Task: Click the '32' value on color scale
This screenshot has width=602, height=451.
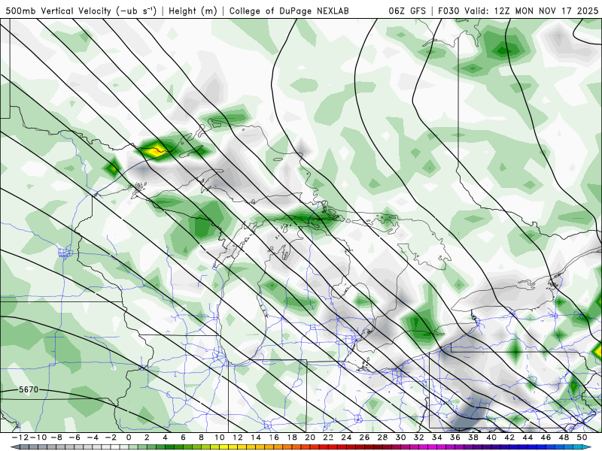Action: (x=419, y=437)
